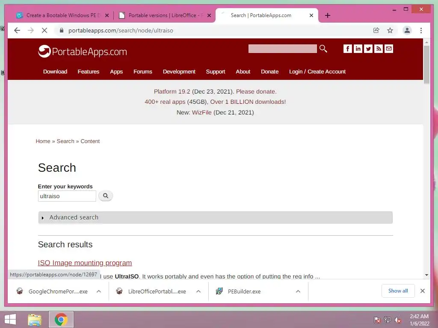Image resolution: width=438 pixels, height=328 pixels.
Task: Focus the keywords field containing ultraiso
Action: (67, 196)
